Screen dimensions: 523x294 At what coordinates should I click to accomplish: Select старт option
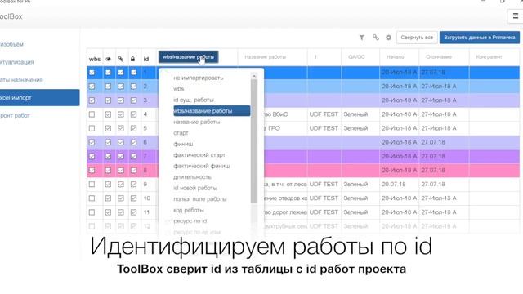(181, 133)
